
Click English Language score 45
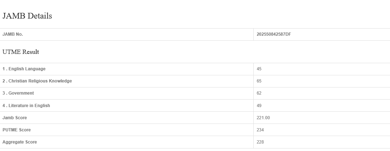[259, 69]
